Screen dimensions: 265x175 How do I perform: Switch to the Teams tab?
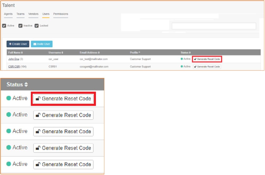click(x=21, y=14)
